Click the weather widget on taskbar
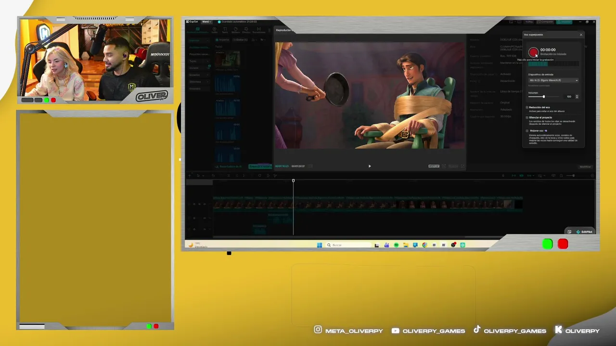Viewport: 616px width, 346px height. (198, 245)
